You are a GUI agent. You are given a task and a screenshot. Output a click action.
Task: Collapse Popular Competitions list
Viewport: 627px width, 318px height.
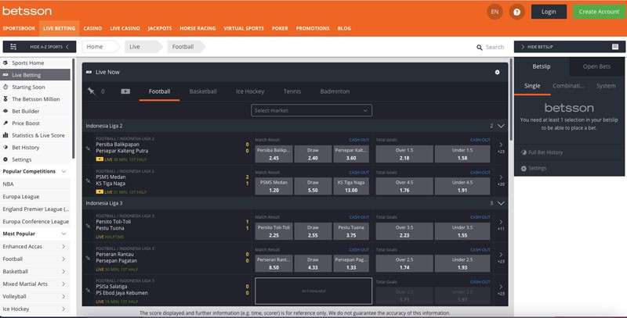[x=63, y=171]
